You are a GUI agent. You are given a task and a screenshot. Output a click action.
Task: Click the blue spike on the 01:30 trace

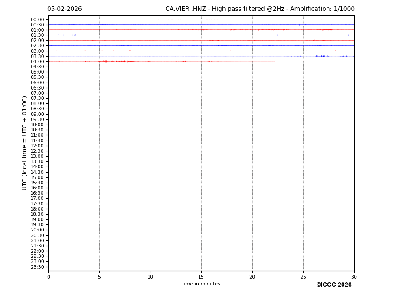click(277, 35)
